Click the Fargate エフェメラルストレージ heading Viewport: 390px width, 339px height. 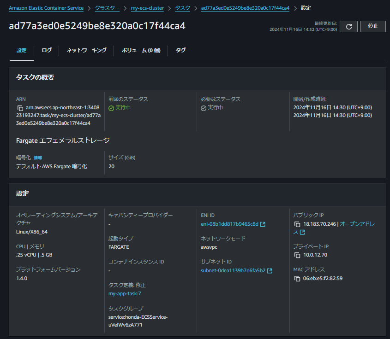pyautogui.click(x=63, y=140)
